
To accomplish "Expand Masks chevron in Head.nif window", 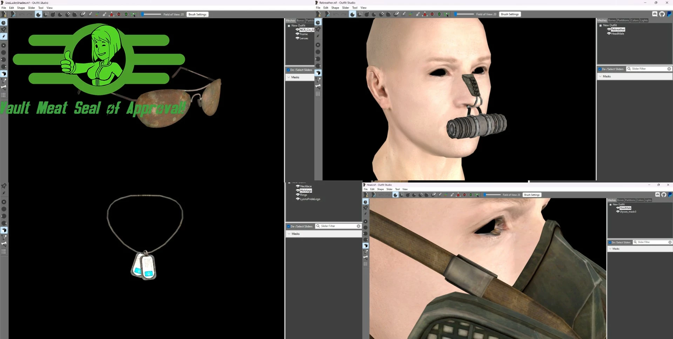I will tap(610, 249).
